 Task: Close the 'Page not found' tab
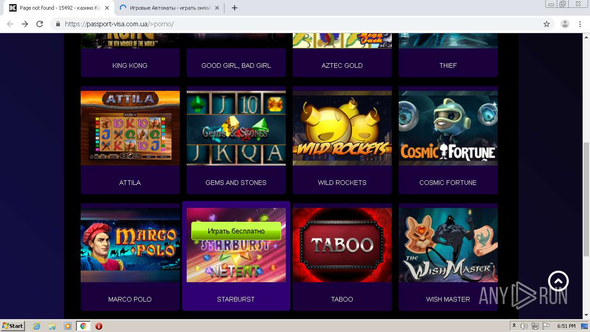(x=107, y=8)
